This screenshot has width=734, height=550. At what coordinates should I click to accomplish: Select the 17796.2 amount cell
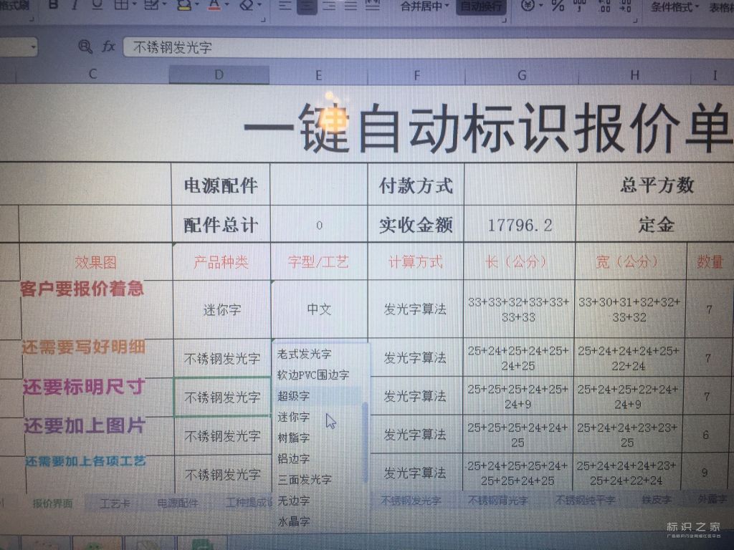coord(520,225)
